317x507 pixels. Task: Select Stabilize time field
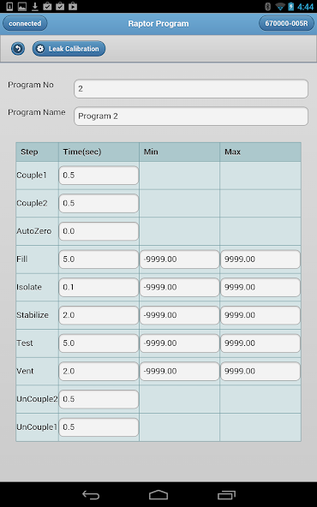99,315
